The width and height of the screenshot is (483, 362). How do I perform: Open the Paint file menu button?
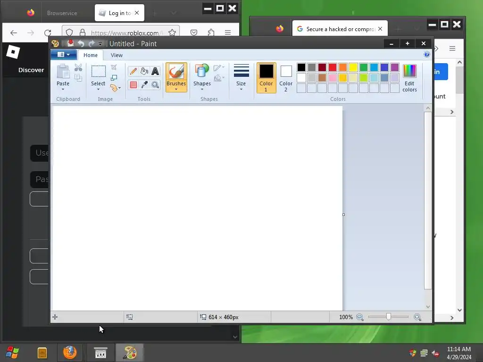pos(64,55)
